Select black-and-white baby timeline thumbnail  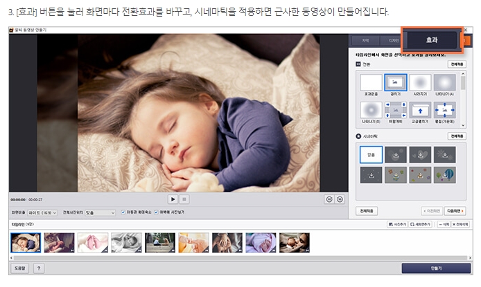pos(126,243)
